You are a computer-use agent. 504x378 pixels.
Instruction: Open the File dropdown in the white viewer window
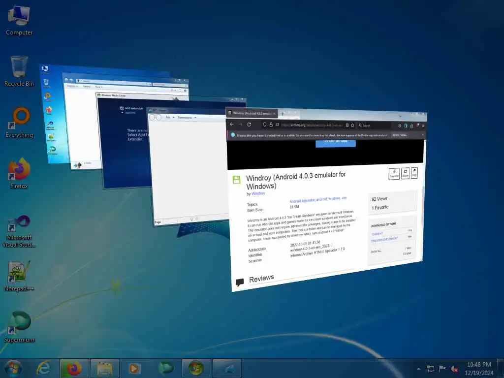(x=170, y=117)
